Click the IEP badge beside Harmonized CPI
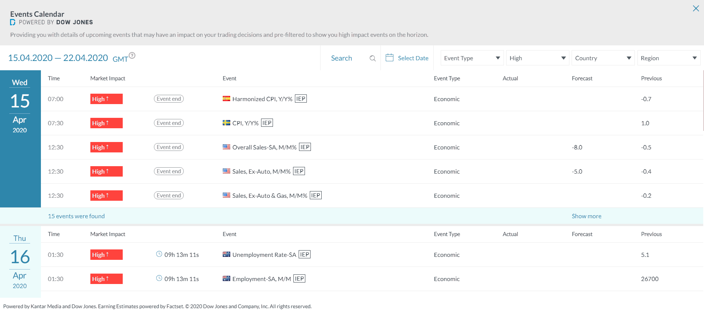Viewport: 704px width, 313px height. point(301,99)
